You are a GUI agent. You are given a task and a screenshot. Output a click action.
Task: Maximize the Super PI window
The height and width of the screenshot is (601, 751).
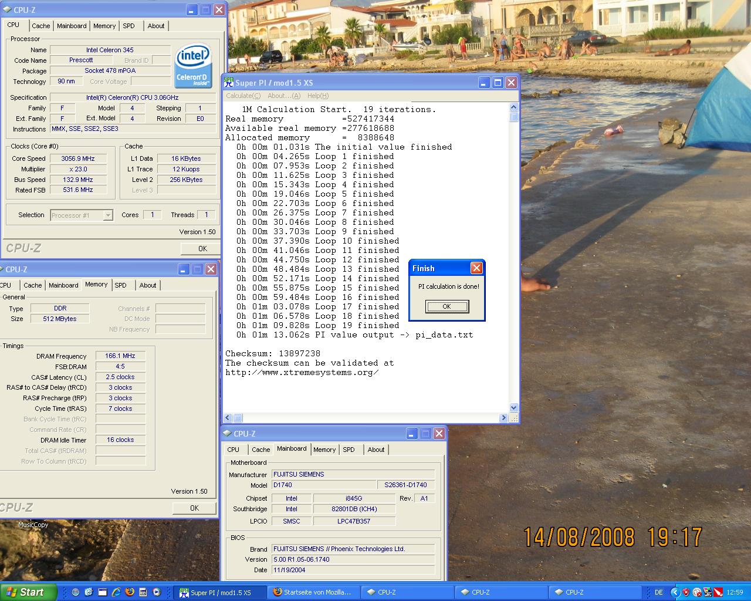pos(498,83)
